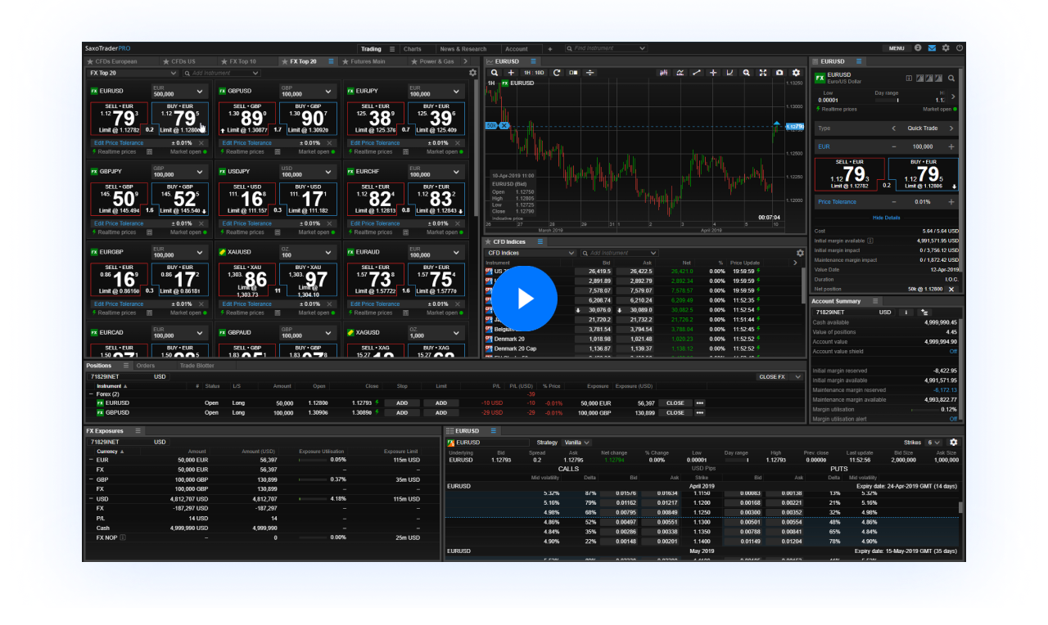The height and width of the screenshot is (625, 1048).
Task: Open EURUSD chart settings gear
Action: point(796,73)
